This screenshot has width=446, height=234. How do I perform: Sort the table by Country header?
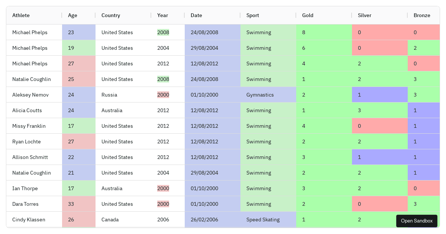tap(111, 16)
